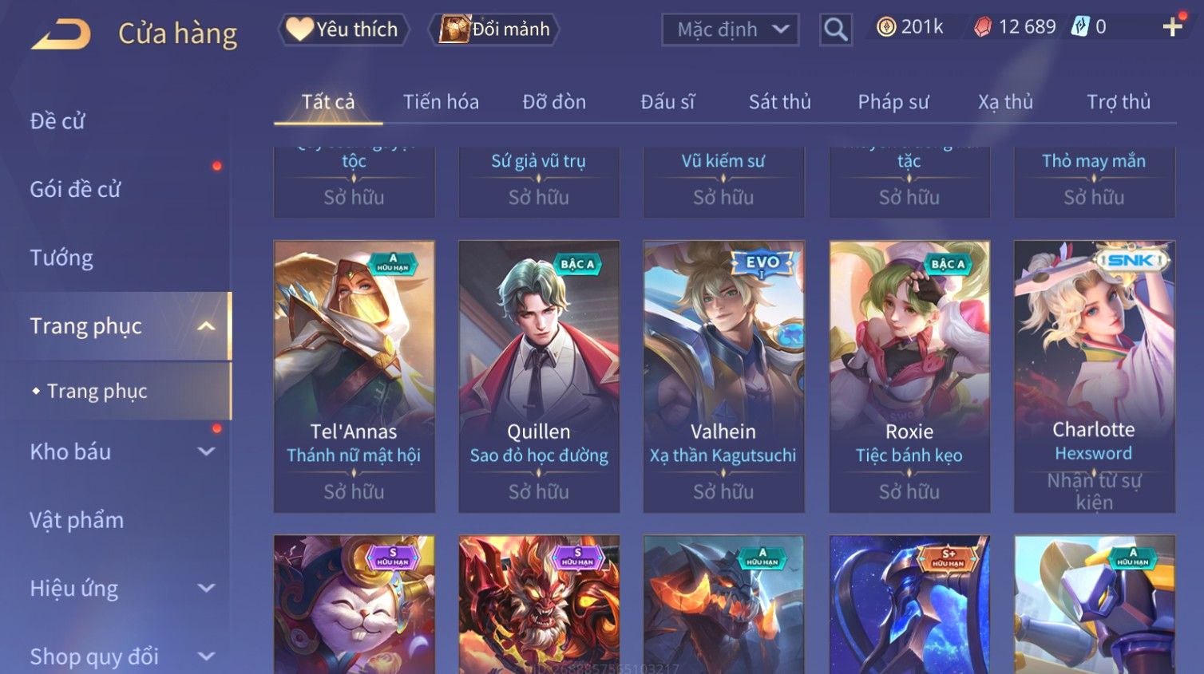The height and width of the screenshot is (674, 1204).
Task: Open Gói đề cử in sidebar
Action: coord(75,189)
